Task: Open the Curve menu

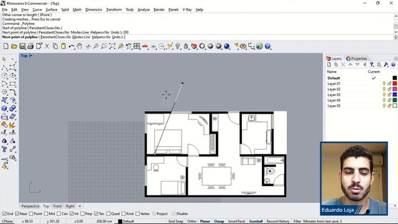Action: pos(37,10)
